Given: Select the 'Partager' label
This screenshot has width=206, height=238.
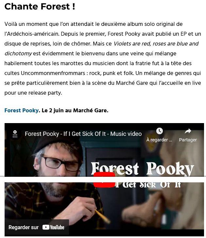Looking at the screenshot, I should click(x=188, y=140).
